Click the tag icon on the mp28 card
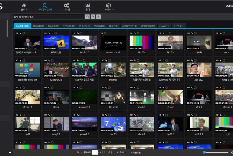Screen dimensions: 233x156 tap(20, 115)
